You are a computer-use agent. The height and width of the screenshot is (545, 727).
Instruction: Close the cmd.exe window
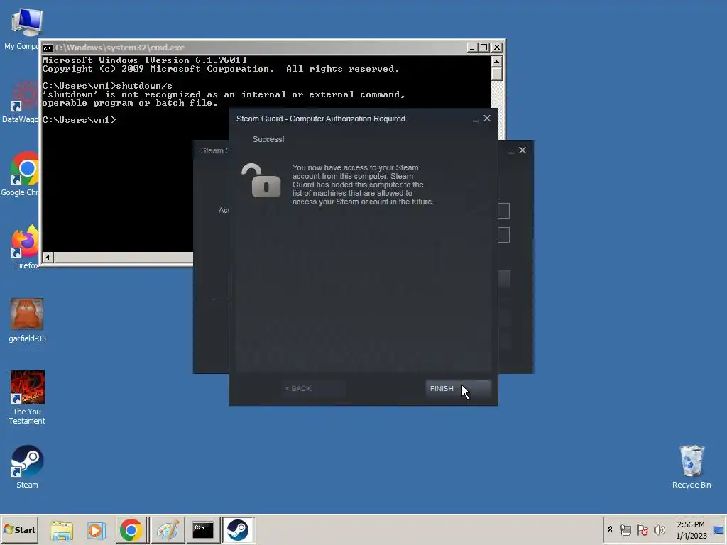click(x=496, y=48)
